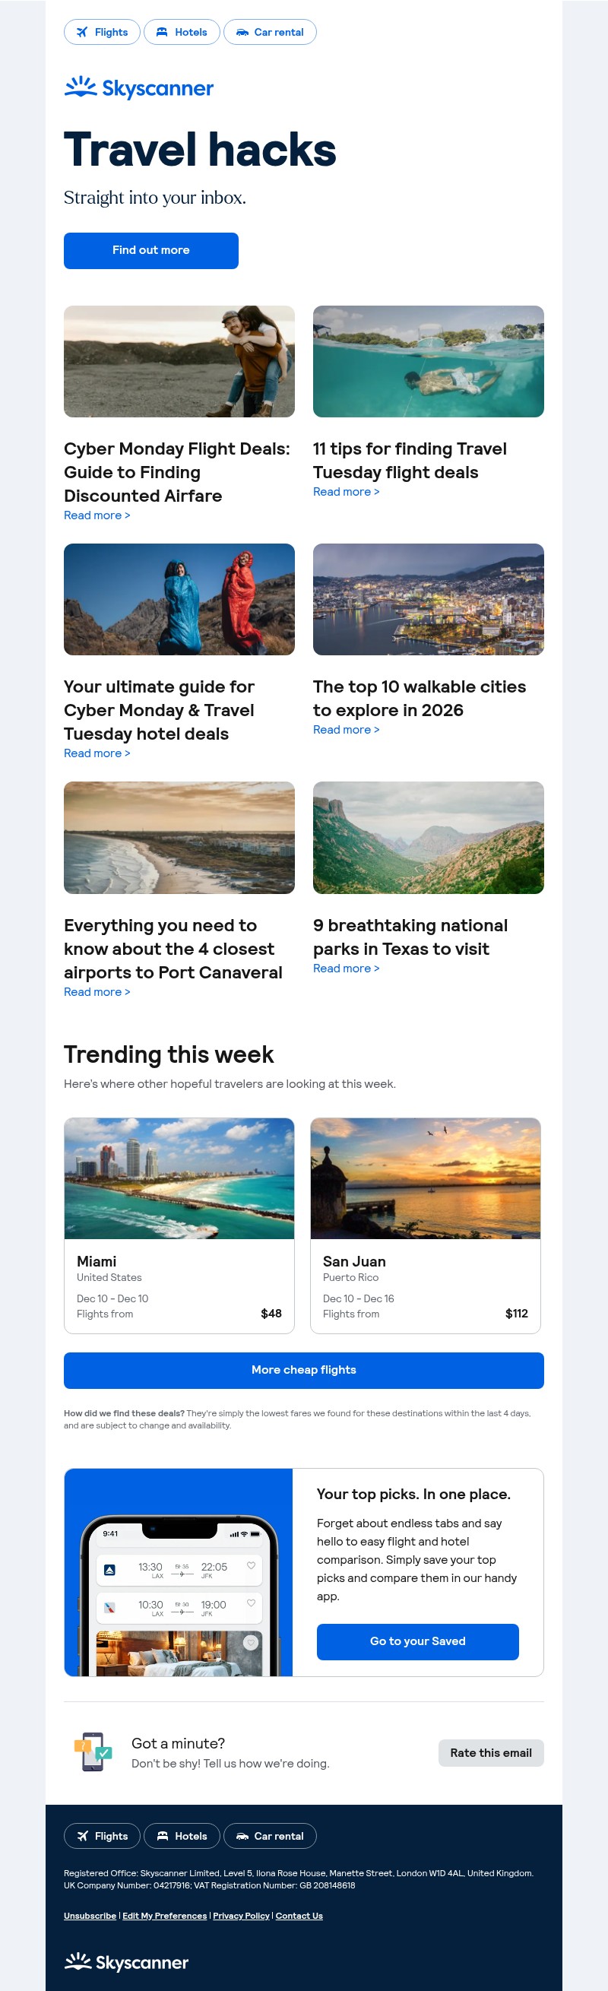608x1991 pixels.
Task: Click the feedback phone icon beside Got a minute
Action: click(93, 1752)
